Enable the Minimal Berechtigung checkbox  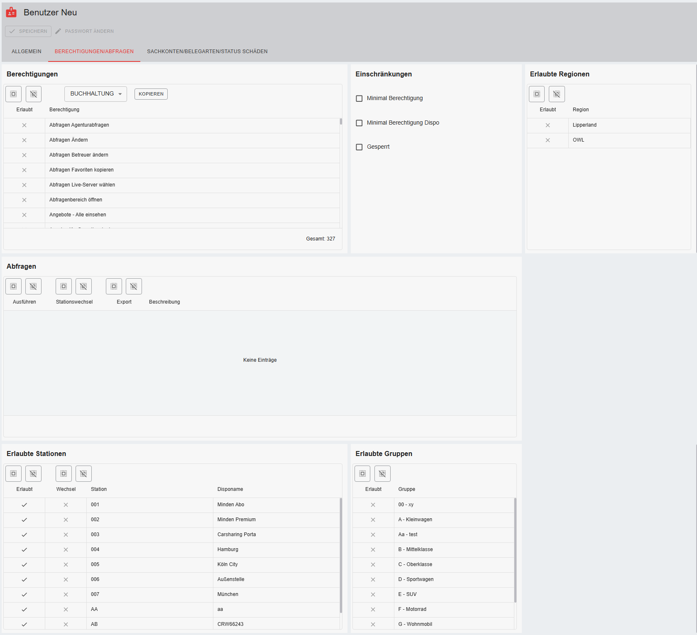coord(360,98)
